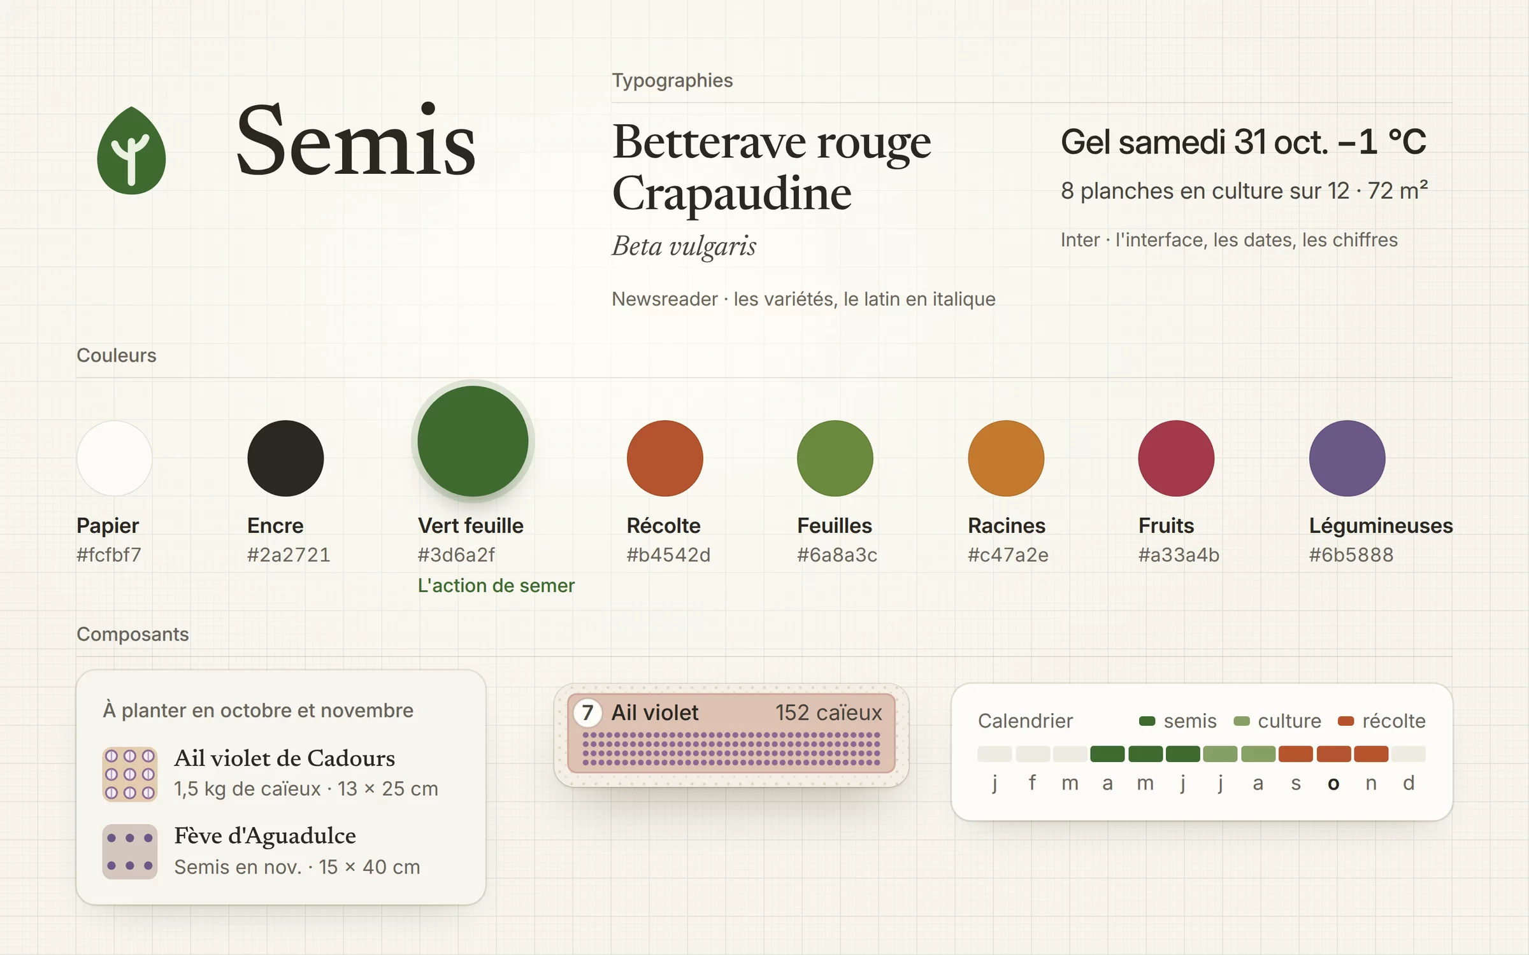Click the number 7 badge on Ail violet
The height and width of the screenshot is (955, 1529).
click(587, 712)
